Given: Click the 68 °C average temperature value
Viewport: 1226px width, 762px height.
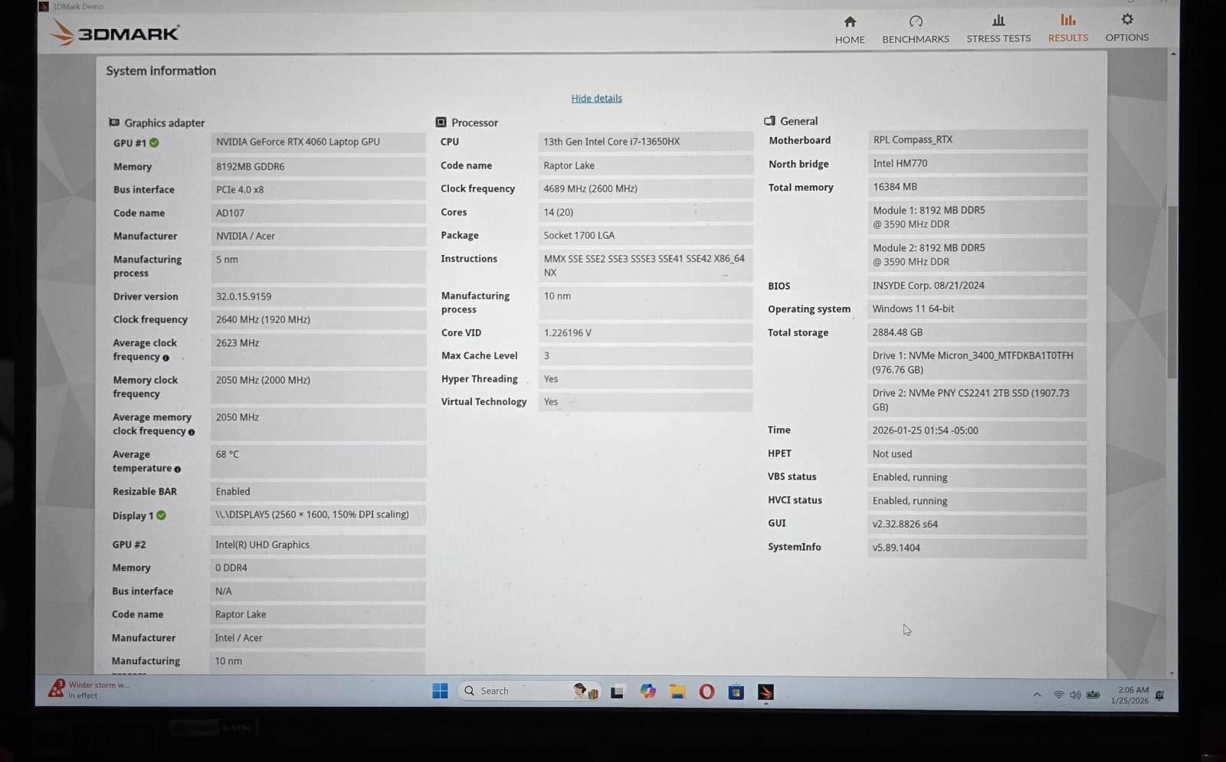Looking at the screenshot, I should pos(318,462).
